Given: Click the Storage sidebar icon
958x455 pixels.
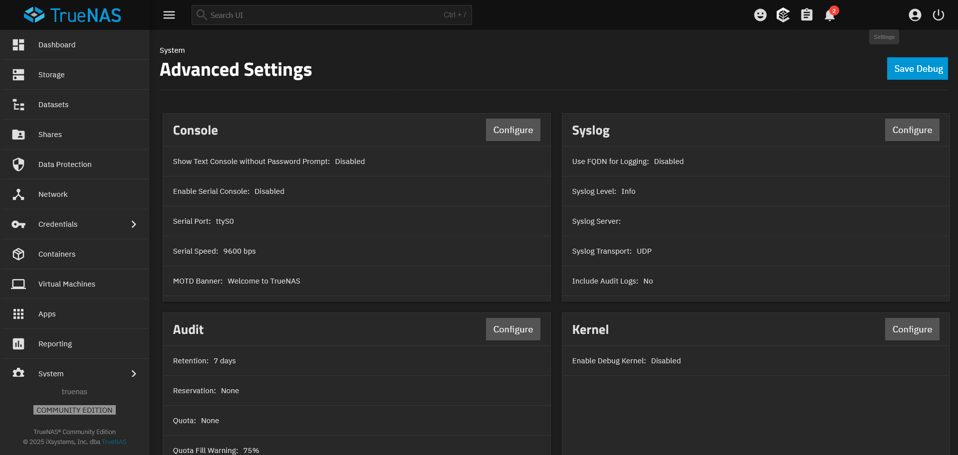Looking at the screenshot, I should coord(18,75).
